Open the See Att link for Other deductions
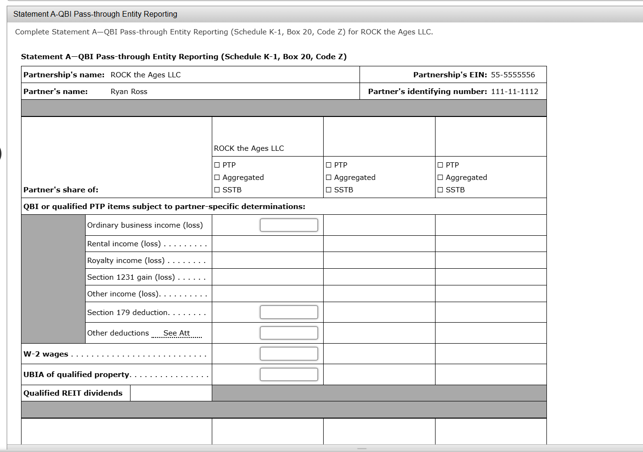This screenshot has height=452, width=643. pos(176,333)
